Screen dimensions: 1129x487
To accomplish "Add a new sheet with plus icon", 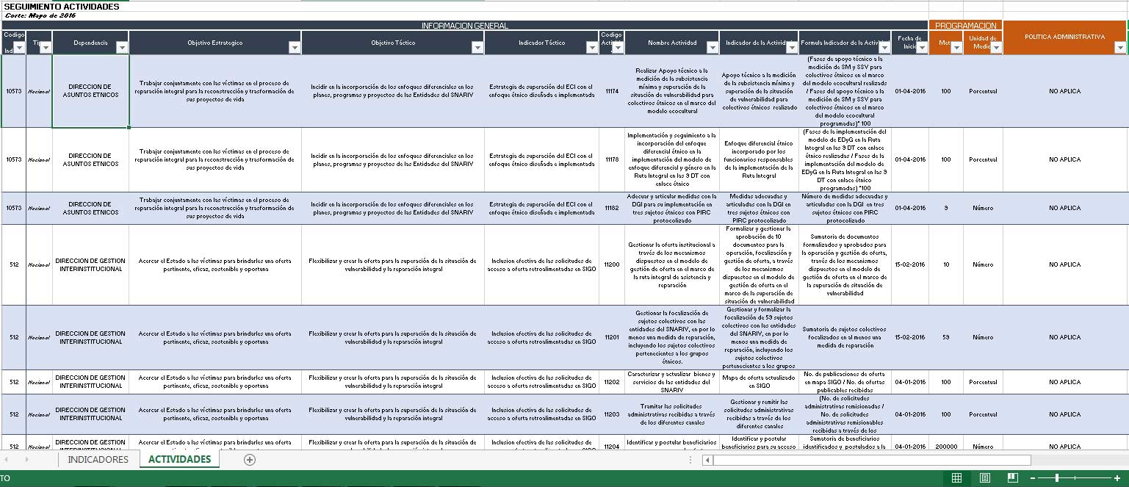I will pyautogui.click(x=250, y=460).
